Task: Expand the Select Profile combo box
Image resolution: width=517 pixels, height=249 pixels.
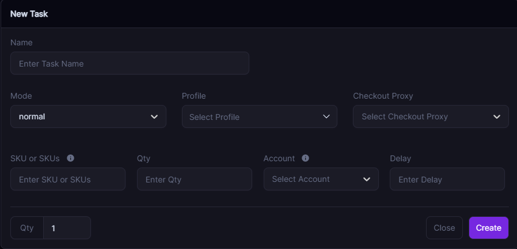Action: tap(260, 116)
